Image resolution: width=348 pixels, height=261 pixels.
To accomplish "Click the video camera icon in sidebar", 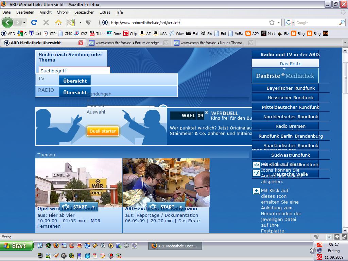I will pyautogui.click(x=256, y=173).
